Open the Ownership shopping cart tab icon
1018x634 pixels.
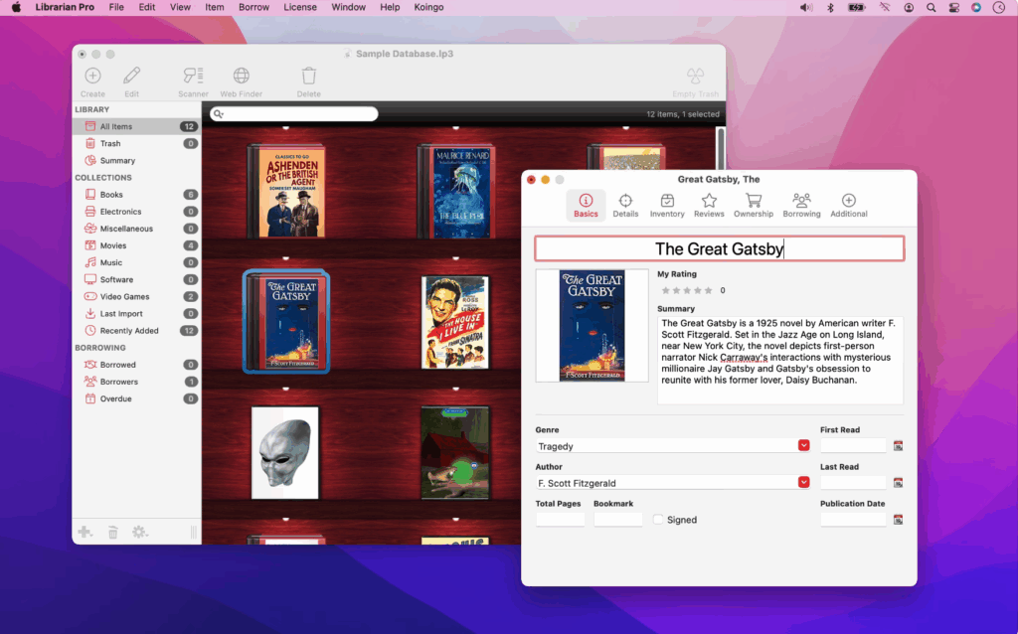pyautogui.click(x=753, y=203)
